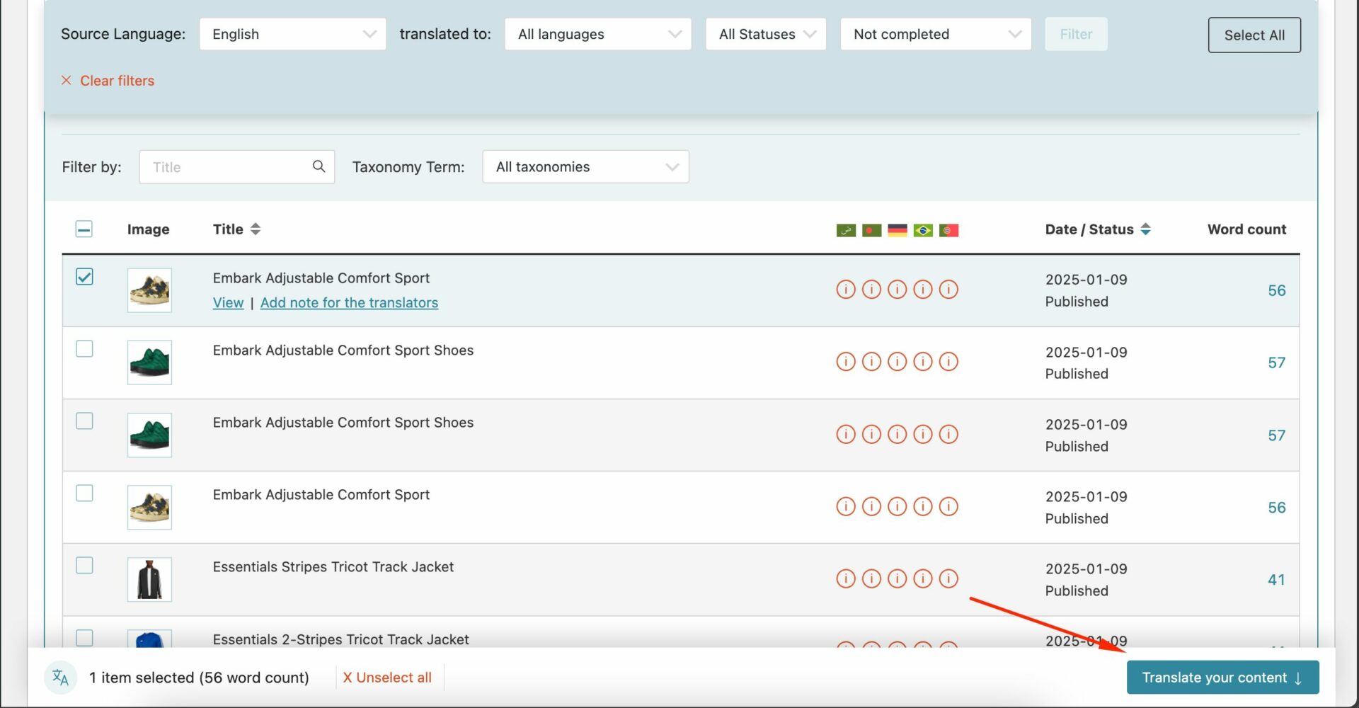Open the View link for the checked product
The image size is (1359, 708).
[228, 303]
